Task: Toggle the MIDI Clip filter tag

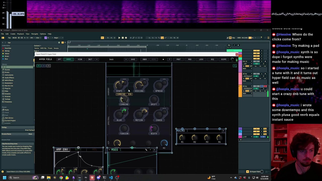Action: click(44, 48)
